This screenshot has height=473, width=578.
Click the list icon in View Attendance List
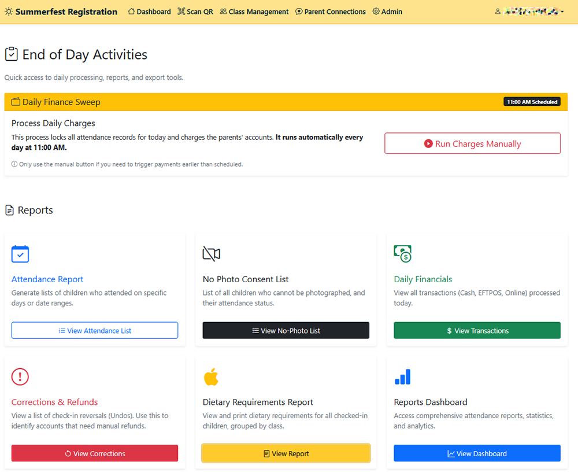[62, 331]
